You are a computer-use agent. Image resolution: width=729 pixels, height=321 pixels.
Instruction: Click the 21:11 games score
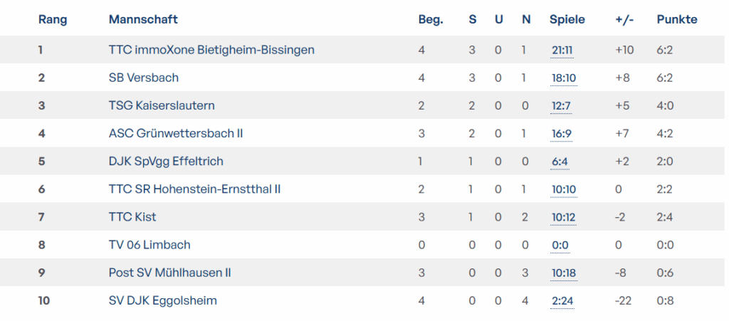[x=563, y=51]
